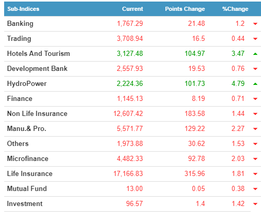Click the red down arrow for Trading
This screenshot has width=261, height=220.
point(255,39)
